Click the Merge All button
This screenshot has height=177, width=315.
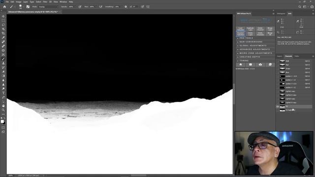(270, 34)
